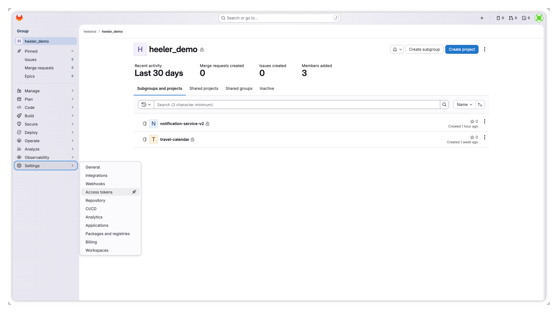
Task: Open Packages and registries settings
Action: (110, 234)
